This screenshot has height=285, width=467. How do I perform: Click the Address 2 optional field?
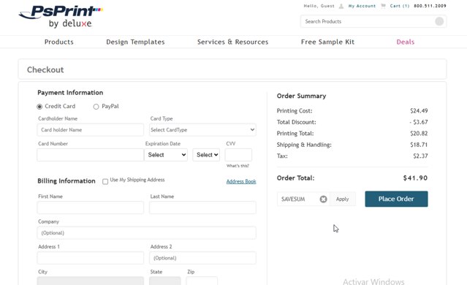click(202, 258)
